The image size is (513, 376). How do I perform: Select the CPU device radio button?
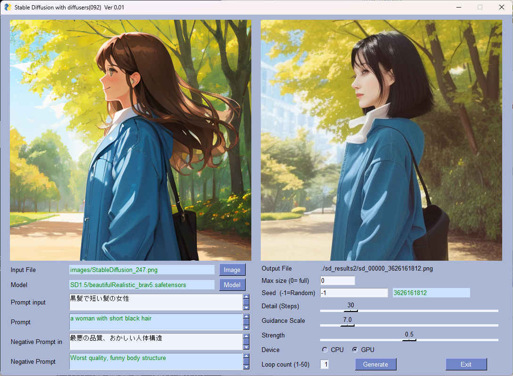[325, 350]
